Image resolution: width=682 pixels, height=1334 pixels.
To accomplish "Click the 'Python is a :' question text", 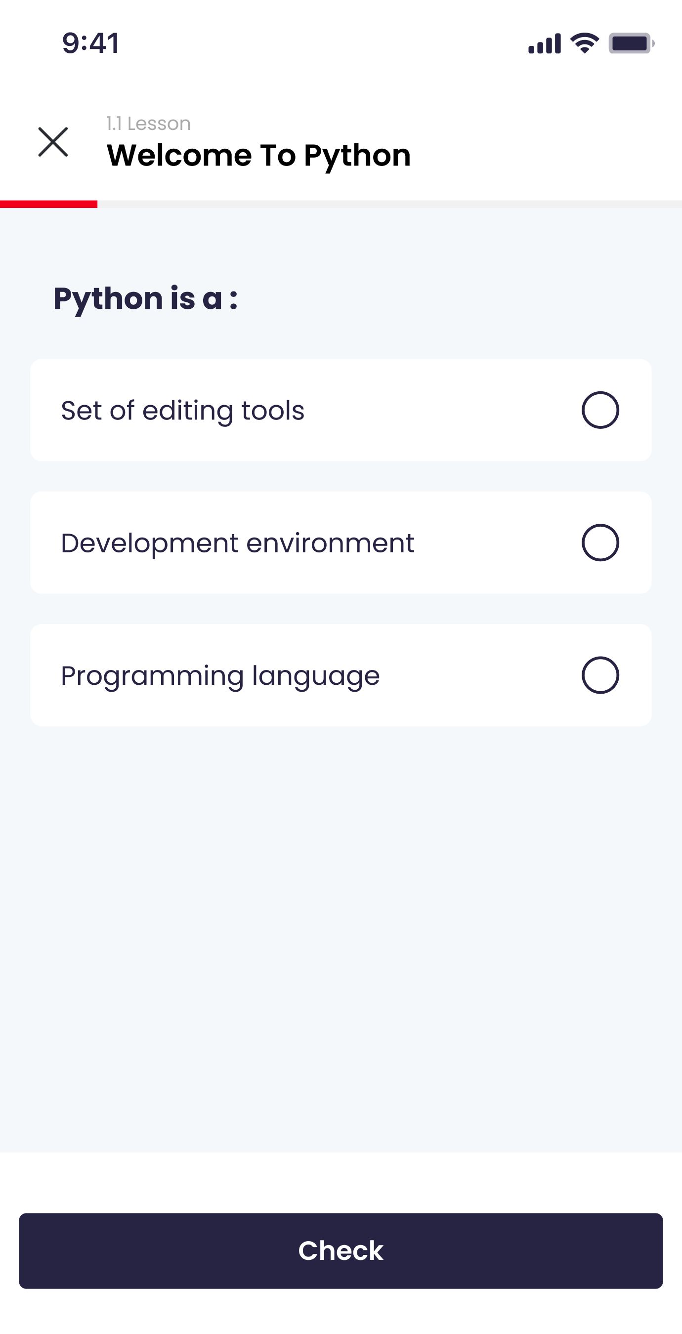I will point(145,298).
